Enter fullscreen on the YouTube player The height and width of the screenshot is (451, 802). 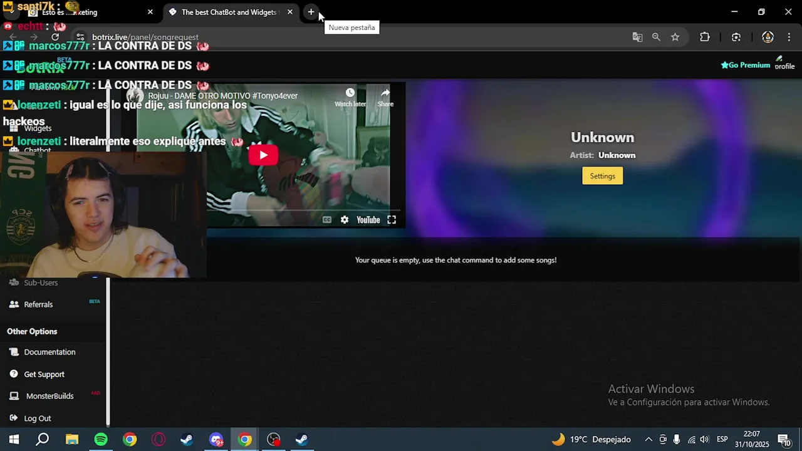pos(392,220)
